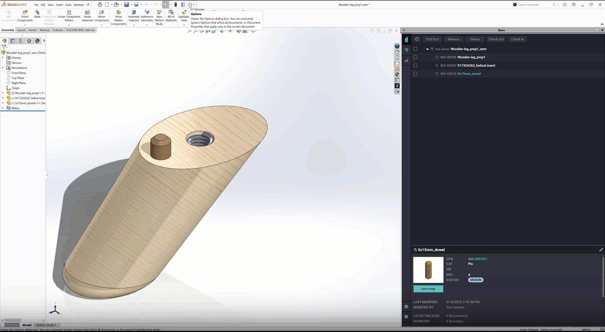Click the Check Out button
The width and height of the screenshot is (605, 332).
(496, 39)
